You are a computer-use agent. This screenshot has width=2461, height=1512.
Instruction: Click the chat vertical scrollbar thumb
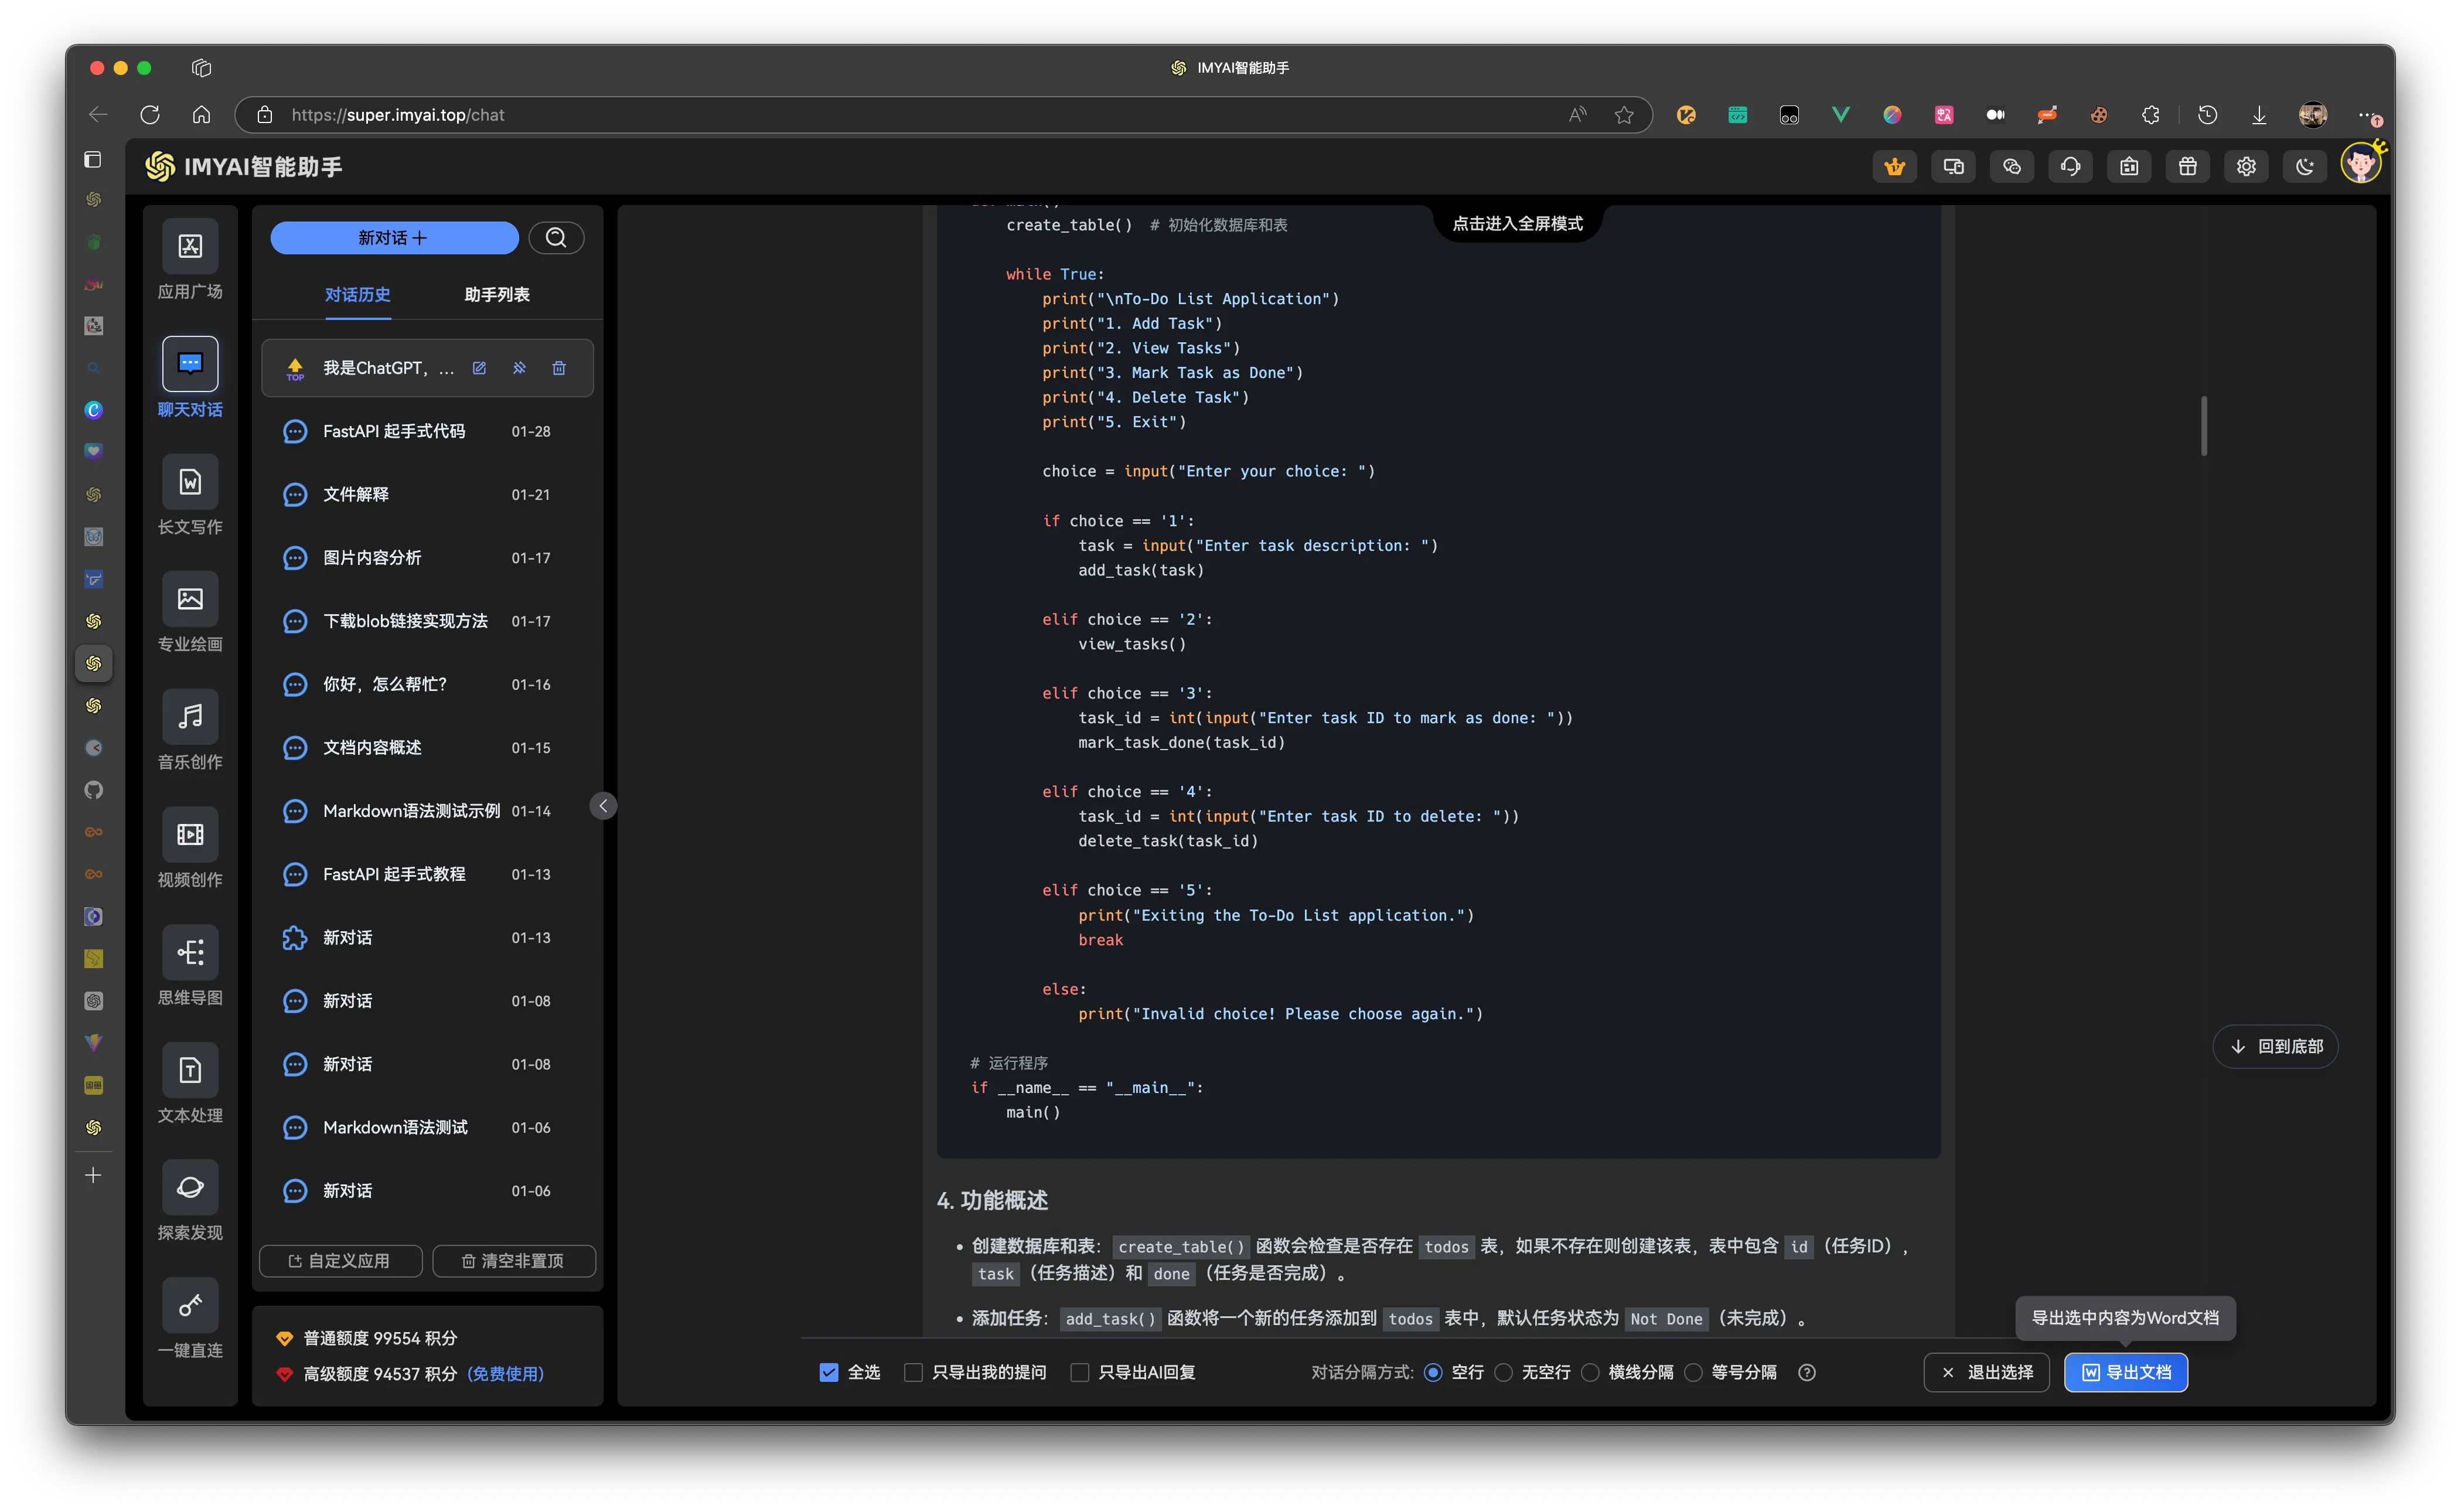(x=2203, y=425)
